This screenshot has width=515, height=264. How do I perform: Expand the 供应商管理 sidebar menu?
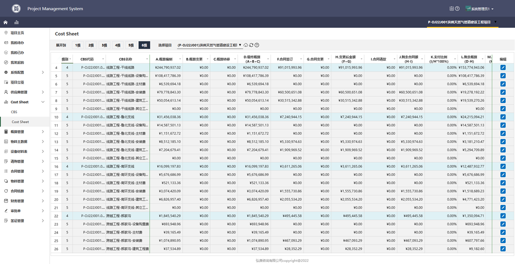(25, 92)
